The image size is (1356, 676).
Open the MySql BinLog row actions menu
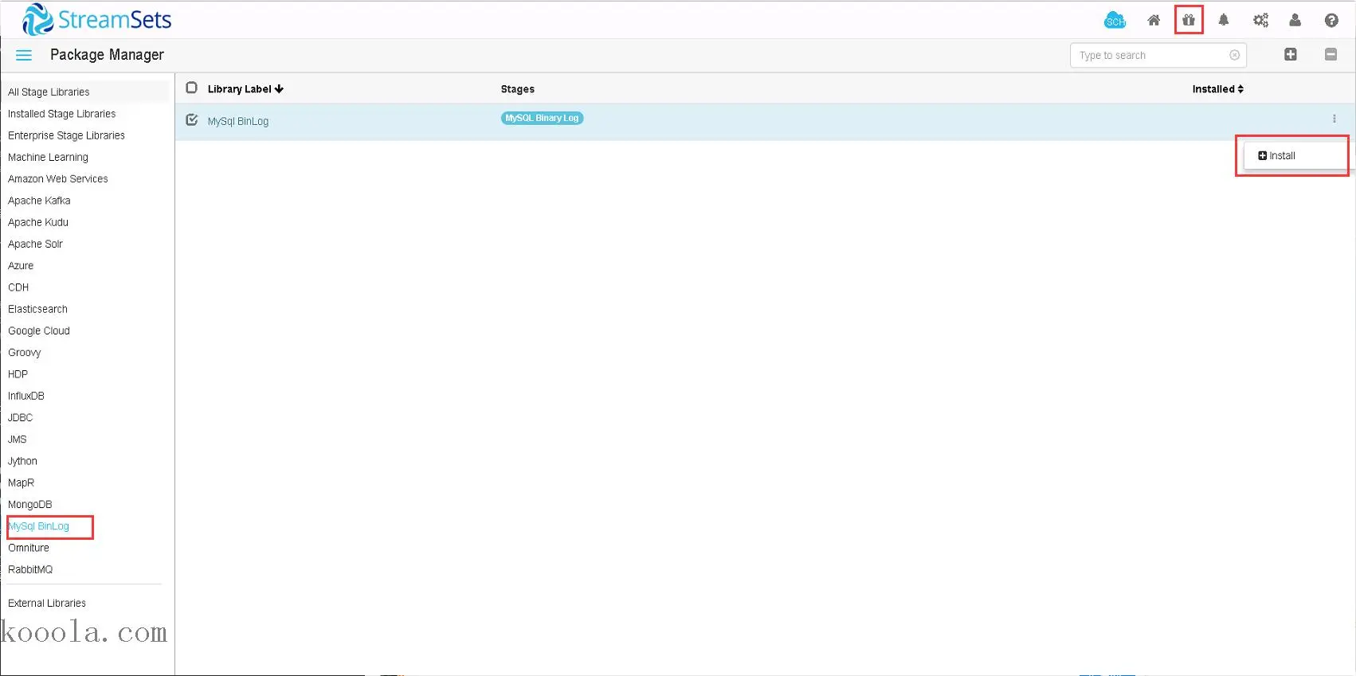coord(1334,119)
